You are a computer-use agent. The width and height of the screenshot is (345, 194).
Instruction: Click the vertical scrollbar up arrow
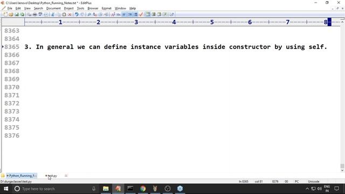(342, 22)
